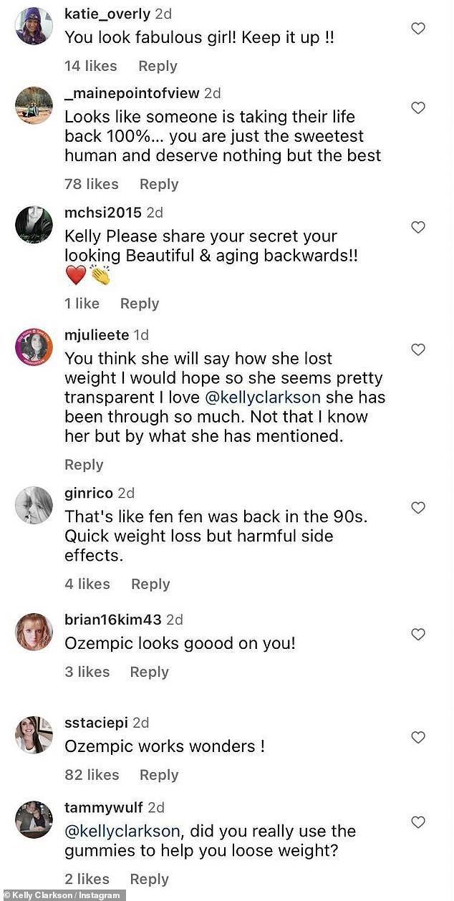Go to ginrico's profile via username
Image resolution: width=454 pixels, height=901 pixels.
(89, 493)
